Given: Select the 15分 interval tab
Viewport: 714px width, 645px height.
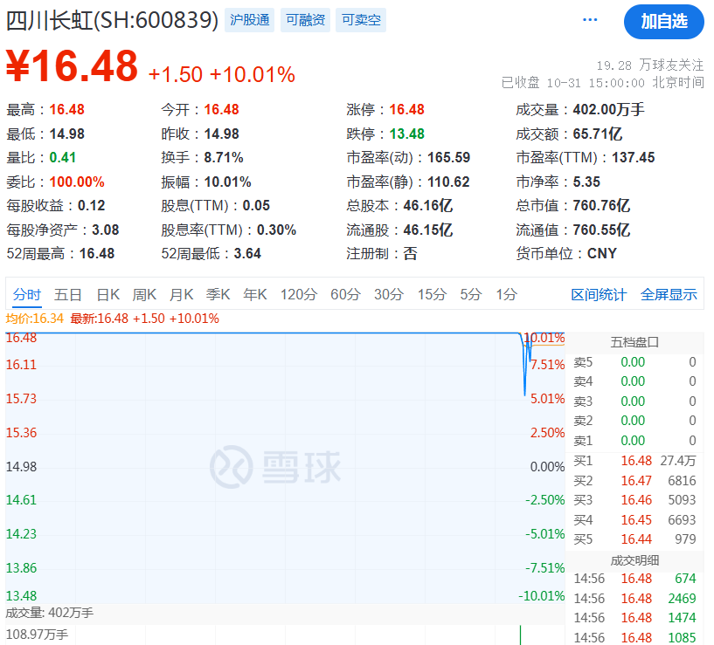Looking at the screenshot, I should coord(432,294).
